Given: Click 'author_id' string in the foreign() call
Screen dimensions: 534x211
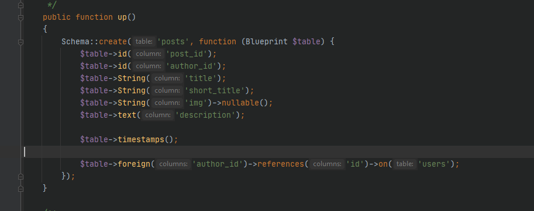Looking at the screenshot, I should pos(218,164).
